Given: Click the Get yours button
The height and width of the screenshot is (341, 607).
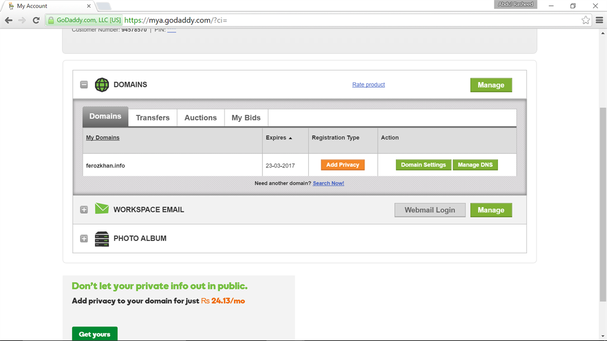Looking at the screenshot, I should pos(94,334).
